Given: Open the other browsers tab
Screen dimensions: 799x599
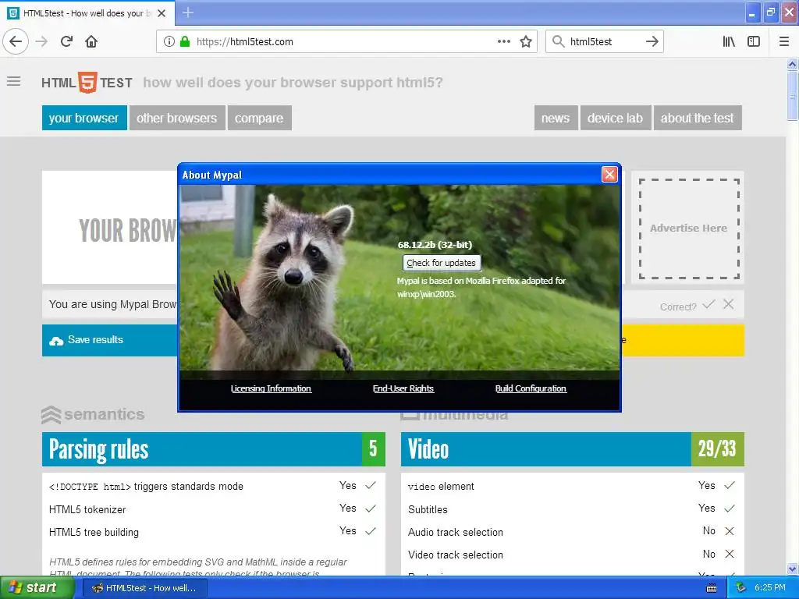Looking at the screenshot, I should 177,119.
